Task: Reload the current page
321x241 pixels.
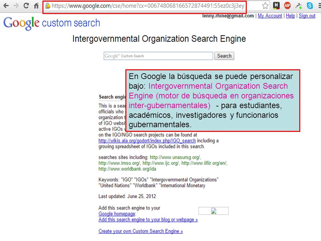Action: point(26,6)
